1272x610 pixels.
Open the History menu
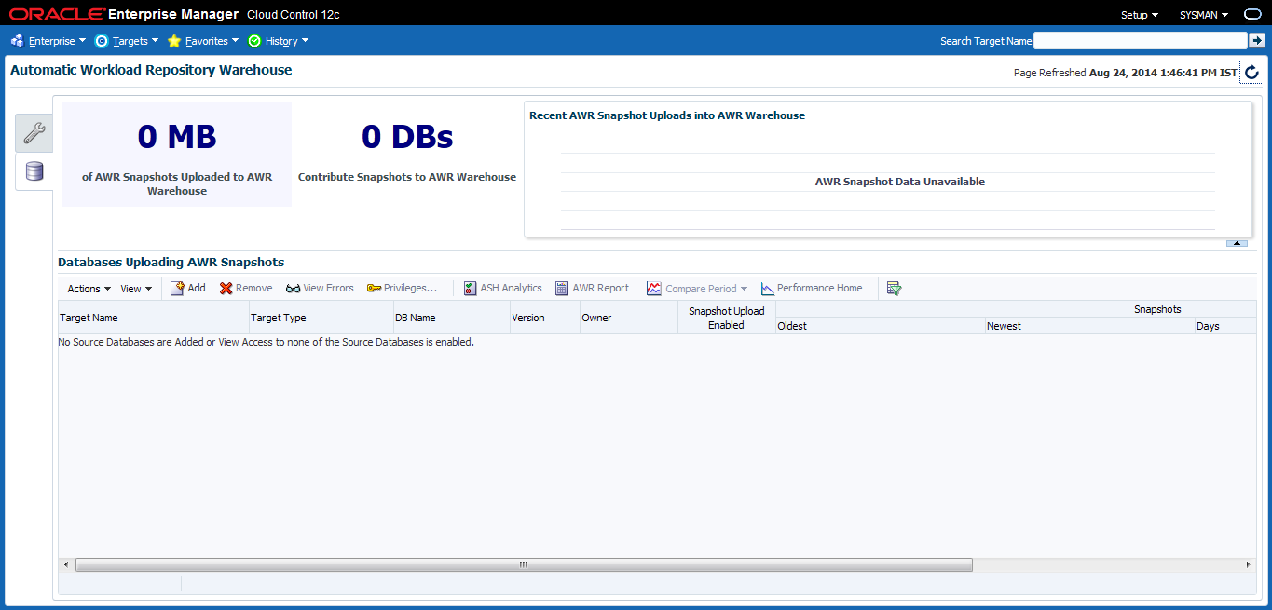tap(286, 41)
